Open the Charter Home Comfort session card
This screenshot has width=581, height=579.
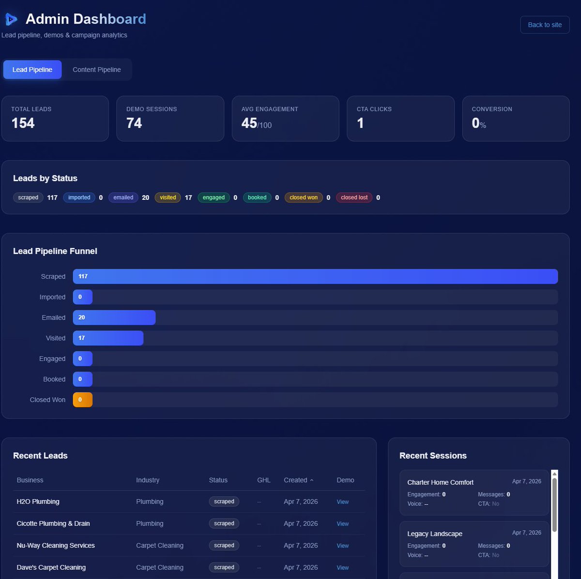pyautogui.click(x=474, y=492)
